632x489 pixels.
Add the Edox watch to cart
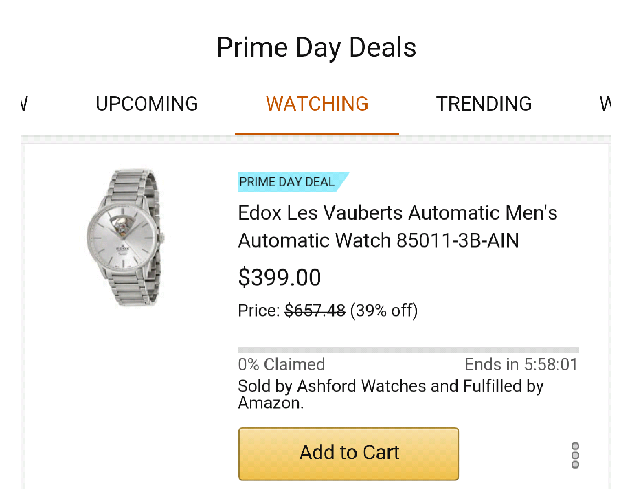pyautogui.click(x=348, y=453)
